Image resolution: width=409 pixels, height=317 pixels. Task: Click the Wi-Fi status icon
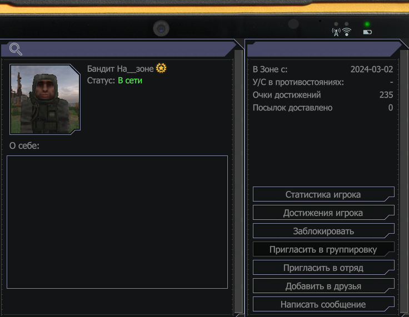(x=347, y=32)
